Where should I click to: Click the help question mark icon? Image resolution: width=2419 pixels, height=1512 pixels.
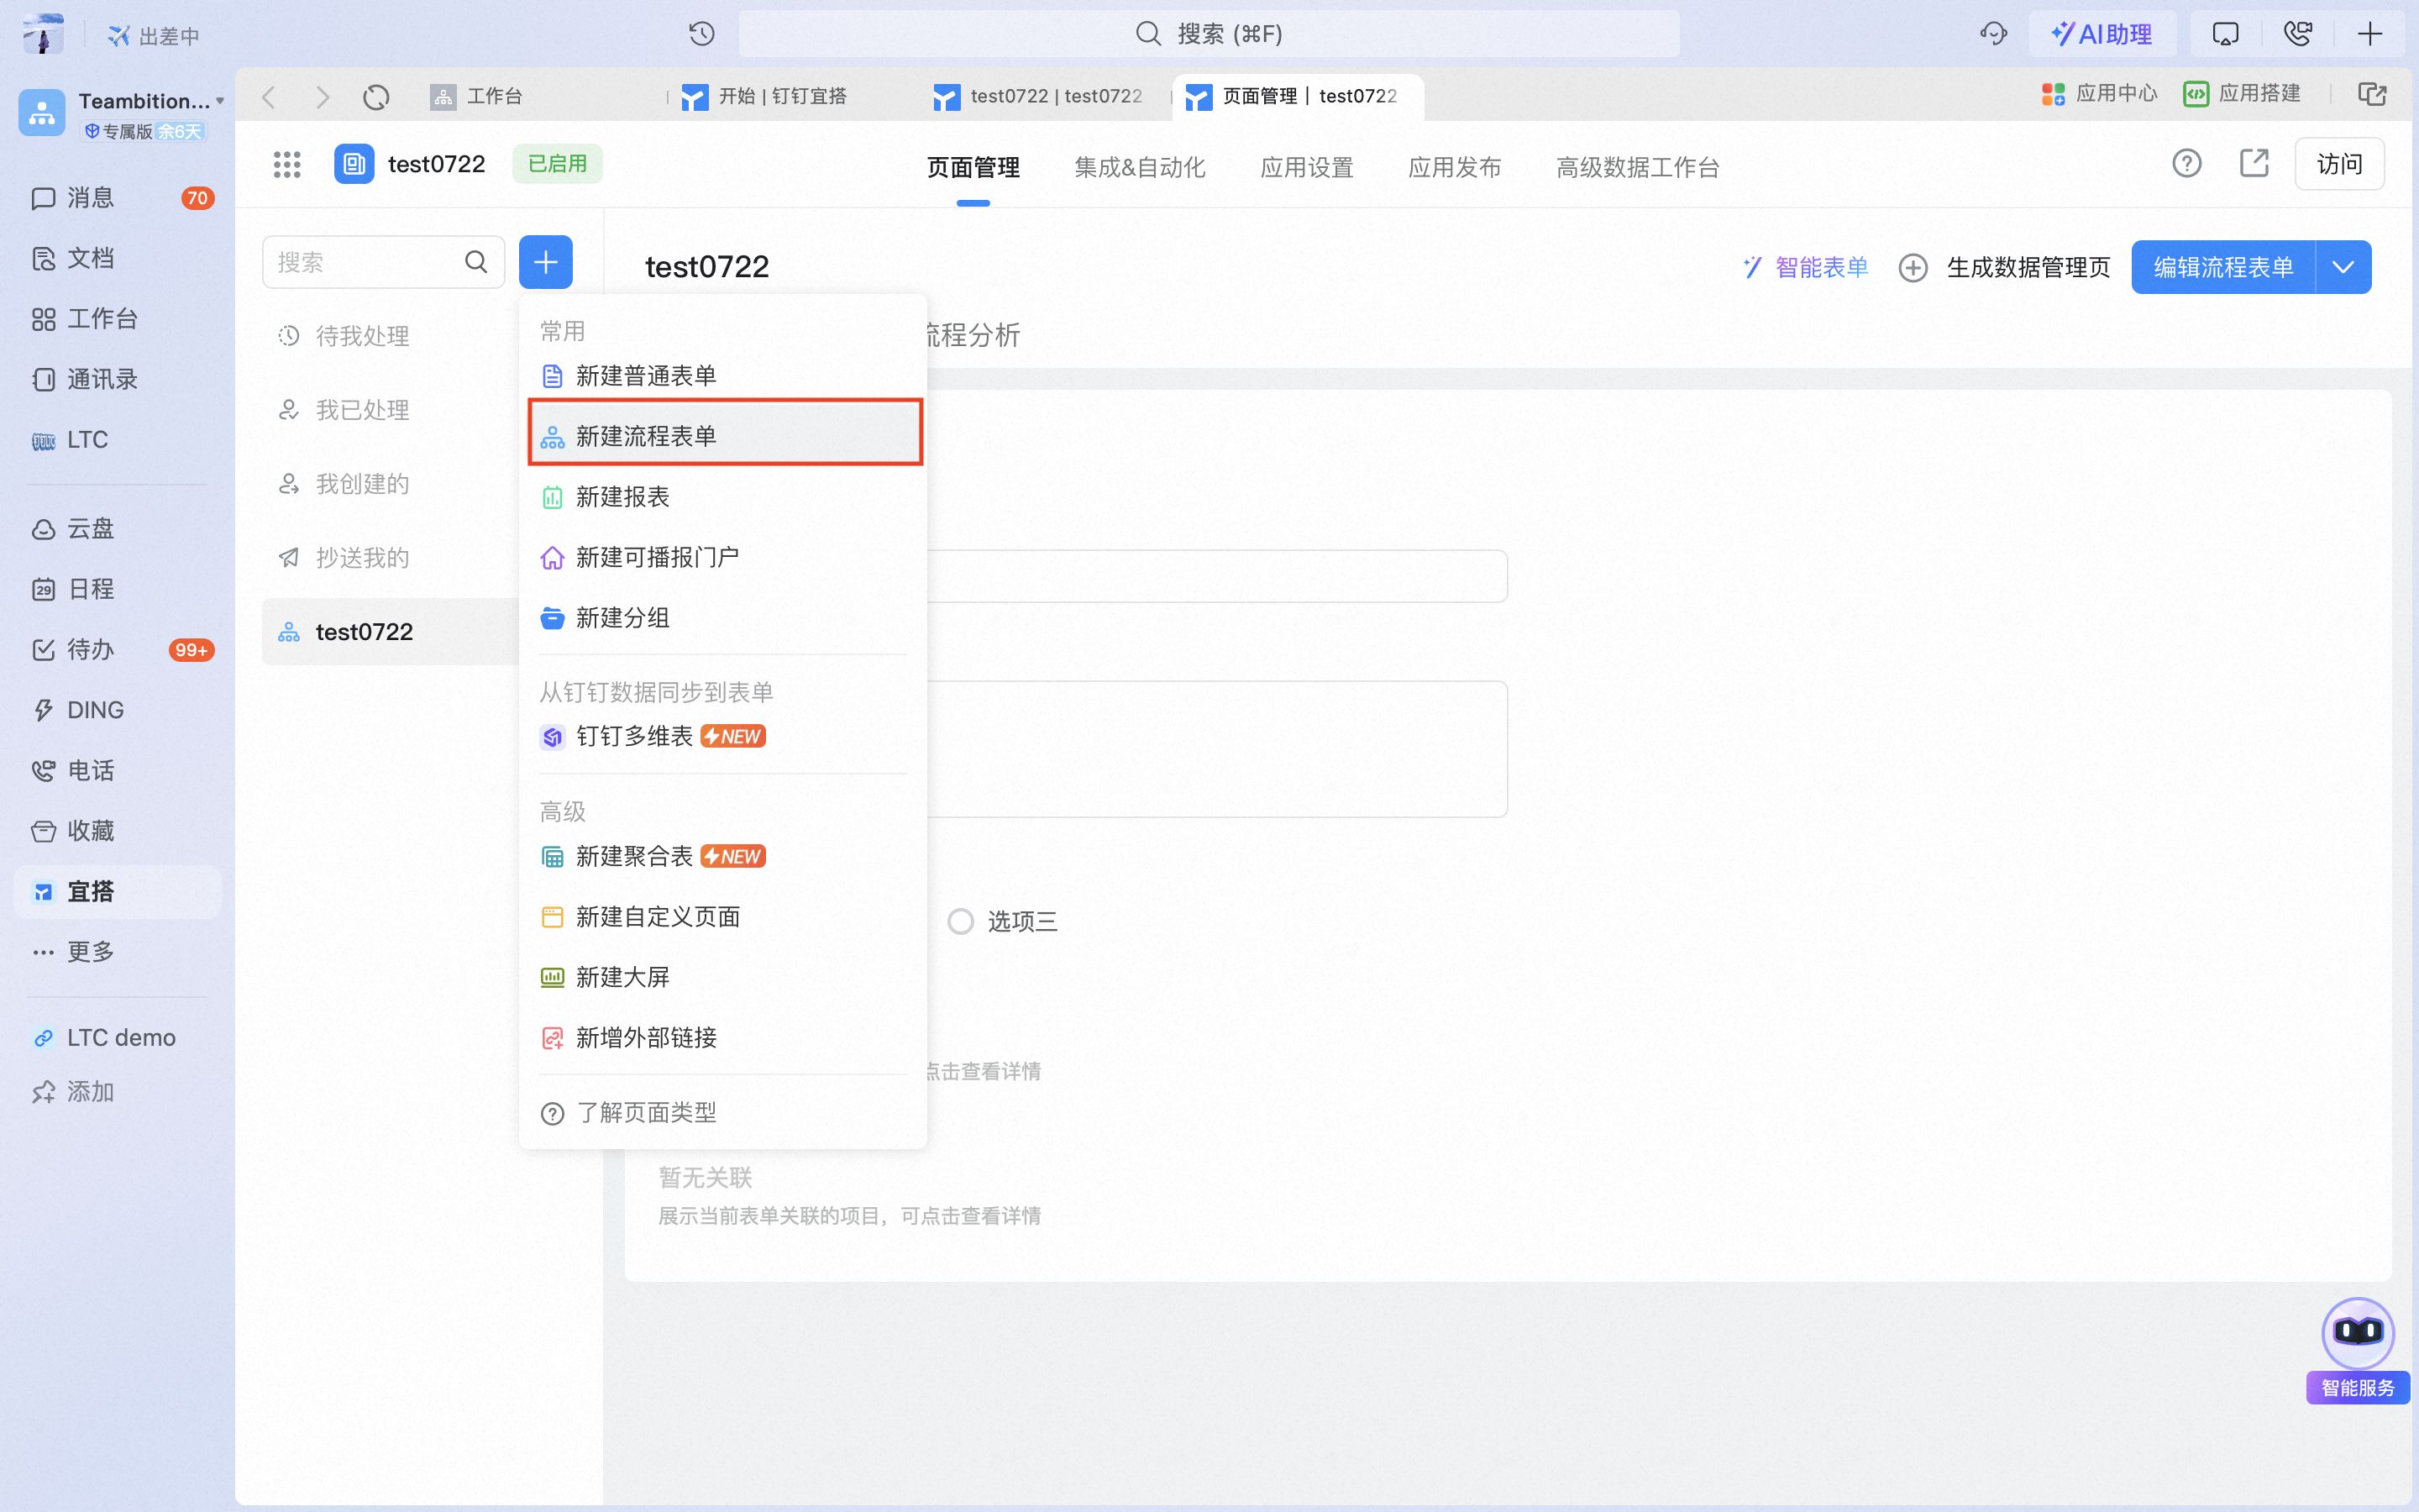coord(2187,163)
